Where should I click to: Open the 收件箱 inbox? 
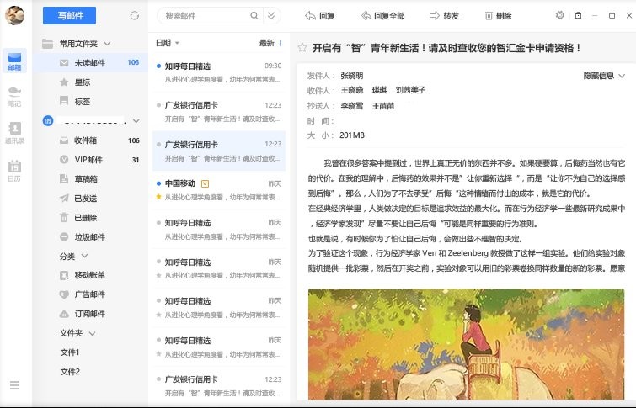pos(91,140)
